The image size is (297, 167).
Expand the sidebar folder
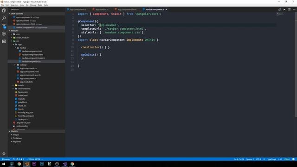[36, 65]
